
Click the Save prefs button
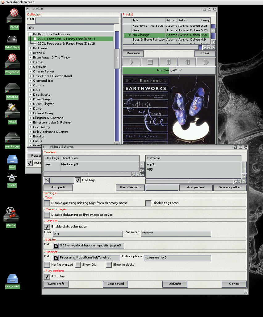point(56,284)
